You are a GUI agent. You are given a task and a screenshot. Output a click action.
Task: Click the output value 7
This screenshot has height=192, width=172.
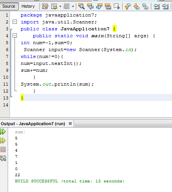16,157
